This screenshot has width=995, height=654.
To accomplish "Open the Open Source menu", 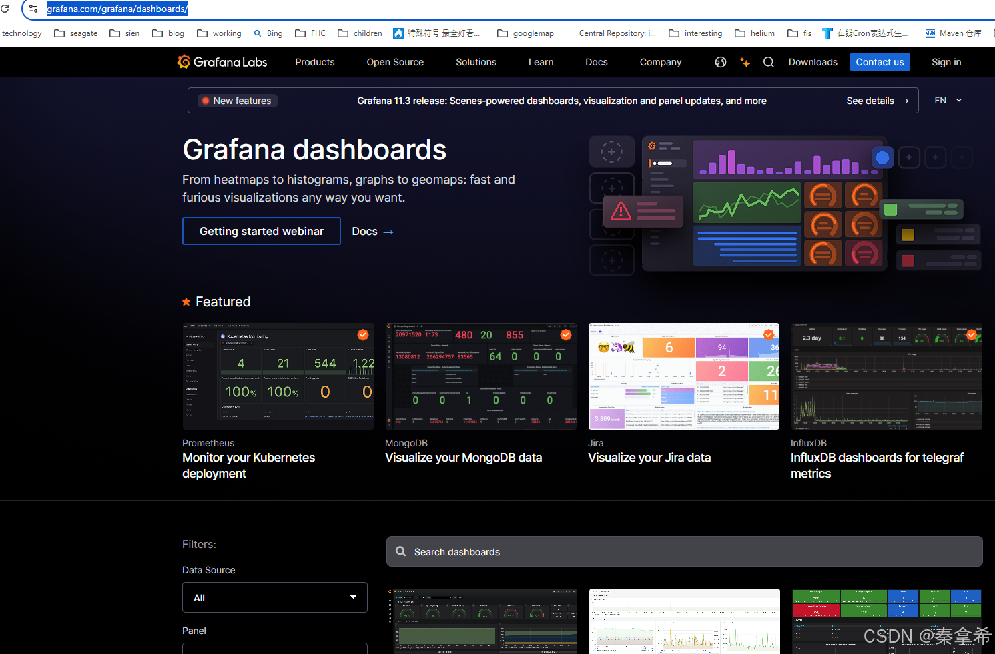I will click(x=395, y=62).
